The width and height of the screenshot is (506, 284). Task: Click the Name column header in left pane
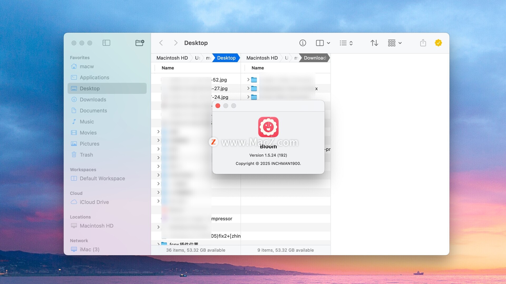pyautogui.click(x=168, y=68)
